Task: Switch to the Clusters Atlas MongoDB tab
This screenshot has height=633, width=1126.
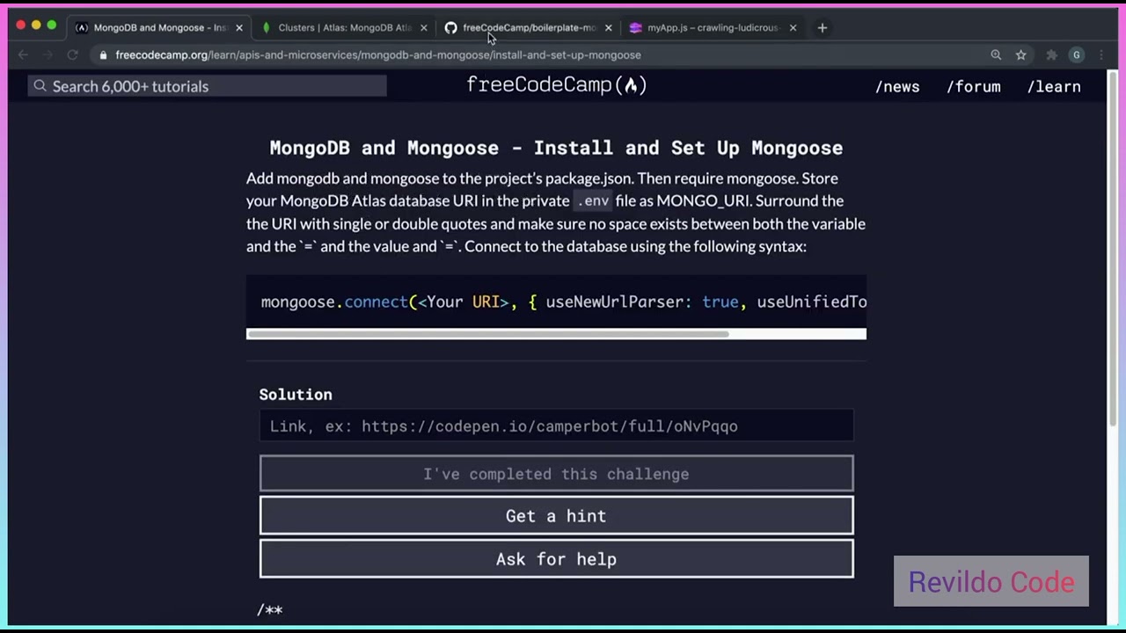Action: pyautogui.click(x=344, y=27)
